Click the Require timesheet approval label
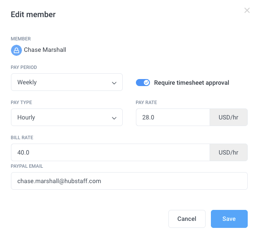The width and height of the screenshot is (260, 238). coord(192,83)
